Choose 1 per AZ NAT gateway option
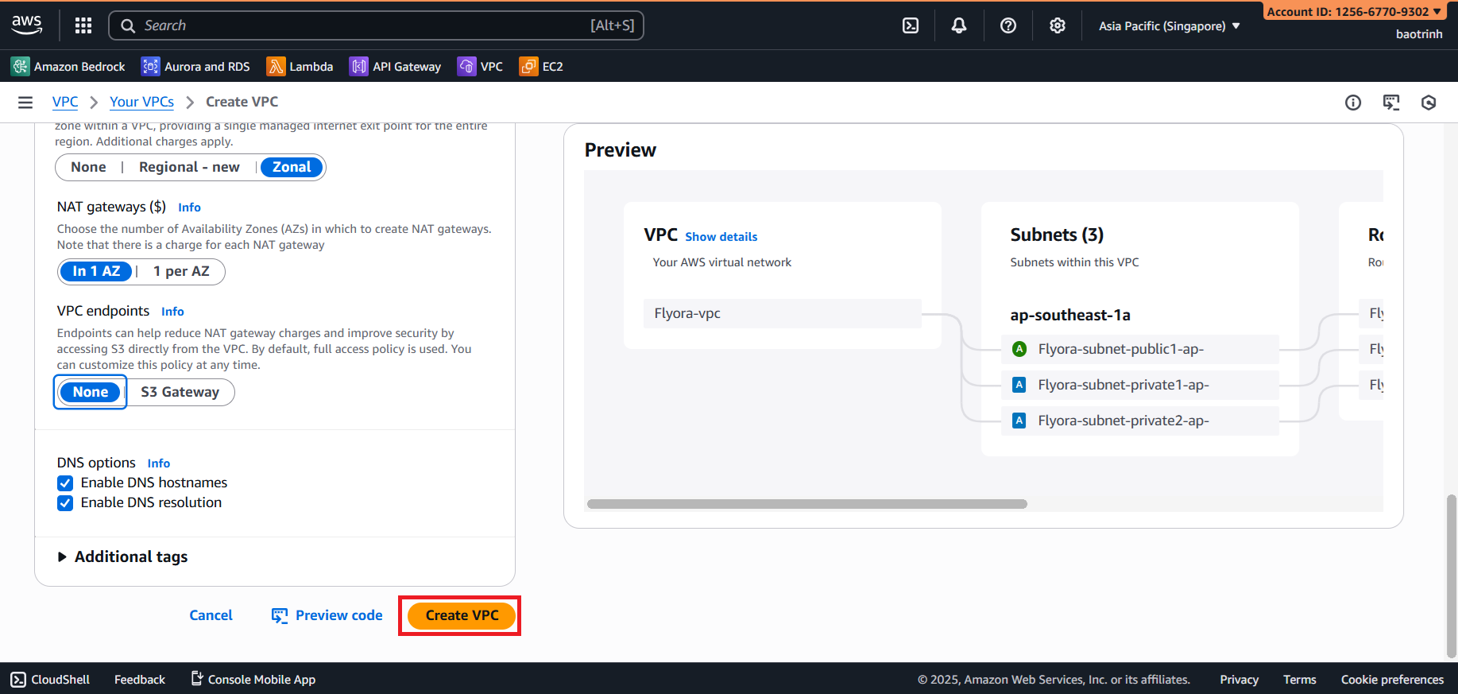Viewport: 1458px width, 694px height. [181, 271]
